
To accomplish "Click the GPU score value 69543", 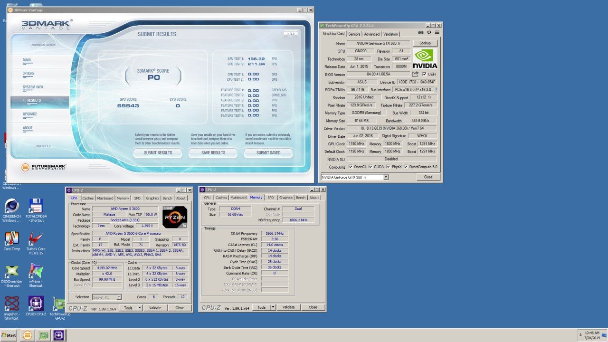I will (x=128, y=106).
